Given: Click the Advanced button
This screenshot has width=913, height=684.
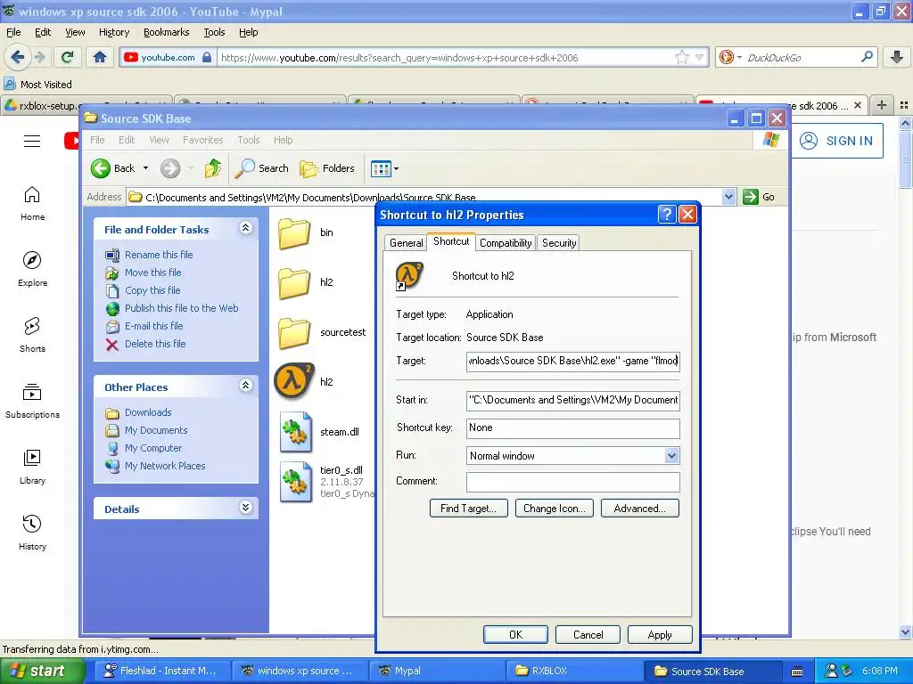Looking at the screenshot, I should [x=639, y=509].
